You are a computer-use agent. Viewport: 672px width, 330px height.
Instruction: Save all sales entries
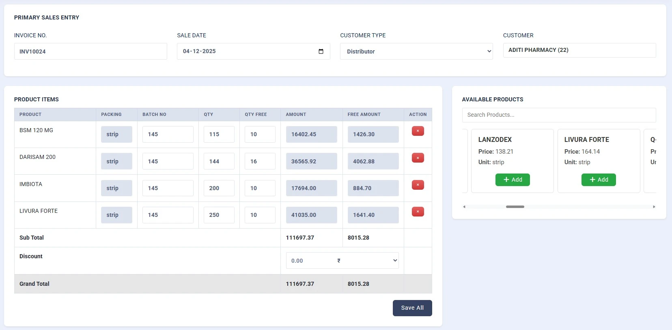point(412,308)
